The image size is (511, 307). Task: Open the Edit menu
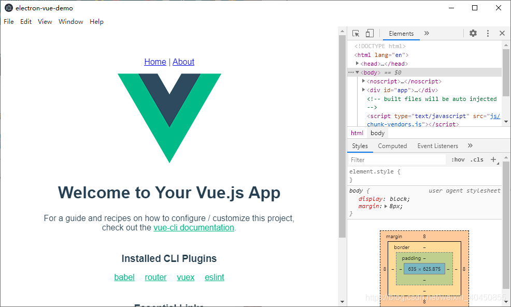[26, 22]
